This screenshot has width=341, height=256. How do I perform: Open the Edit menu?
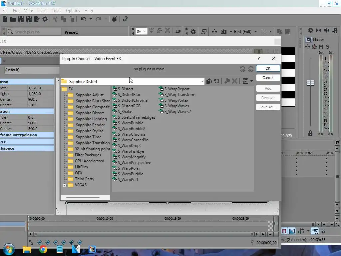[16, 11]
